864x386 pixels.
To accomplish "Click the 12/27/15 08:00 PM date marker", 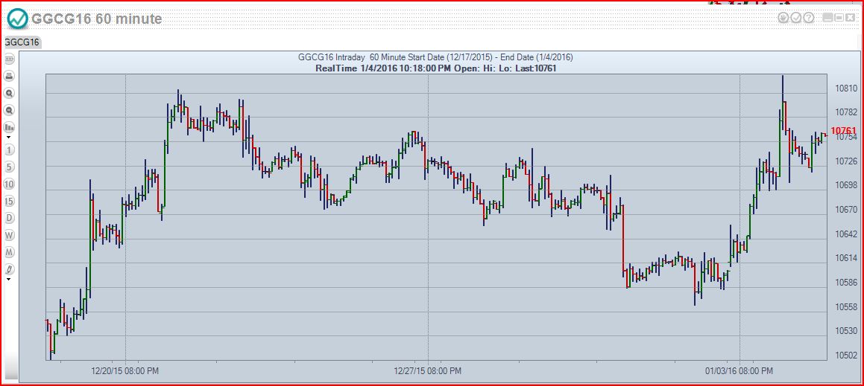I will tap(428, 370).
